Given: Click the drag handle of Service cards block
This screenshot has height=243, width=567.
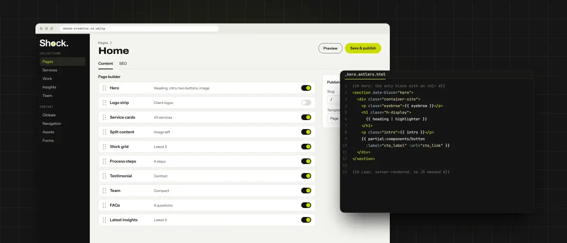Looking at the screenshot, I should point(104,117).
